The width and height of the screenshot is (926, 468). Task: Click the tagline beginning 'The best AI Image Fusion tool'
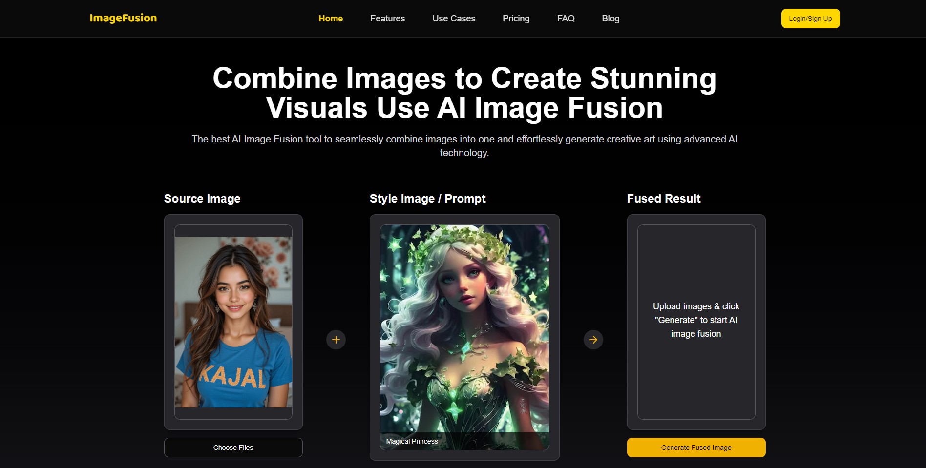(464, 146)
